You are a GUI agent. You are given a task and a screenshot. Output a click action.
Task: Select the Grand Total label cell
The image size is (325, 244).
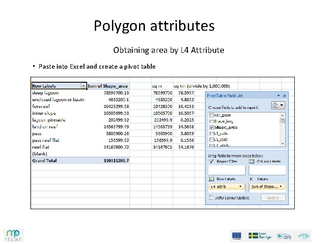coord(59,160)
